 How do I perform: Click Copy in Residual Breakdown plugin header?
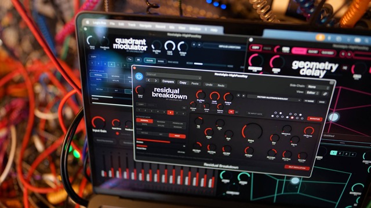183,83
